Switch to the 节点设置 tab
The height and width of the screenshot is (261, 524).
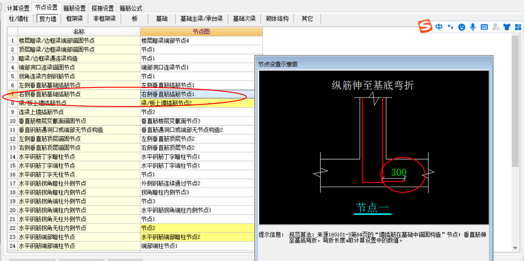(46, 8)
